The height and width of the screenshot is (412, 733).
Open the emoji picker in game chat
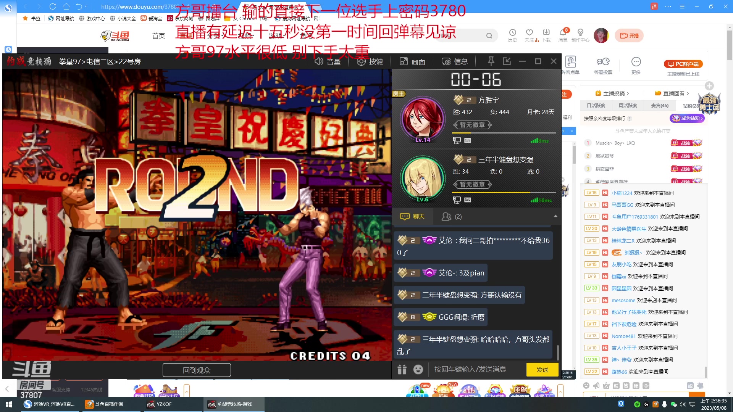[x=418, y=369]
